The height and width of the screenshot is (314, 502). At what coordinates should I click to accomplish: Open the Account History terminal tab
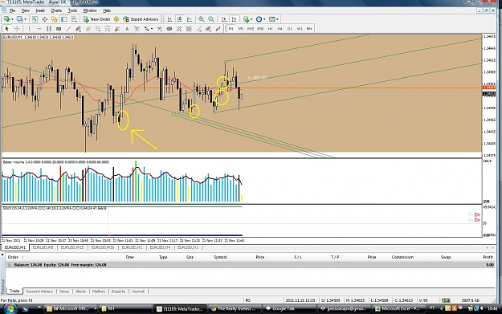39,292
